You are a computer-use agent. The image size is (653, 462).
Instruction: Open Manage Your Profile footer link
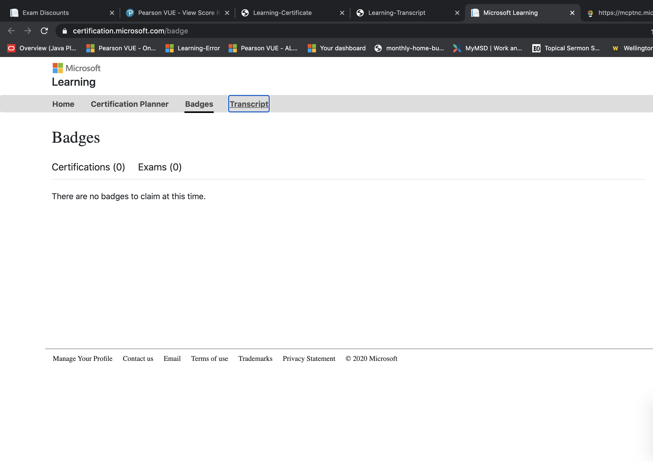(x=82, y=359)
